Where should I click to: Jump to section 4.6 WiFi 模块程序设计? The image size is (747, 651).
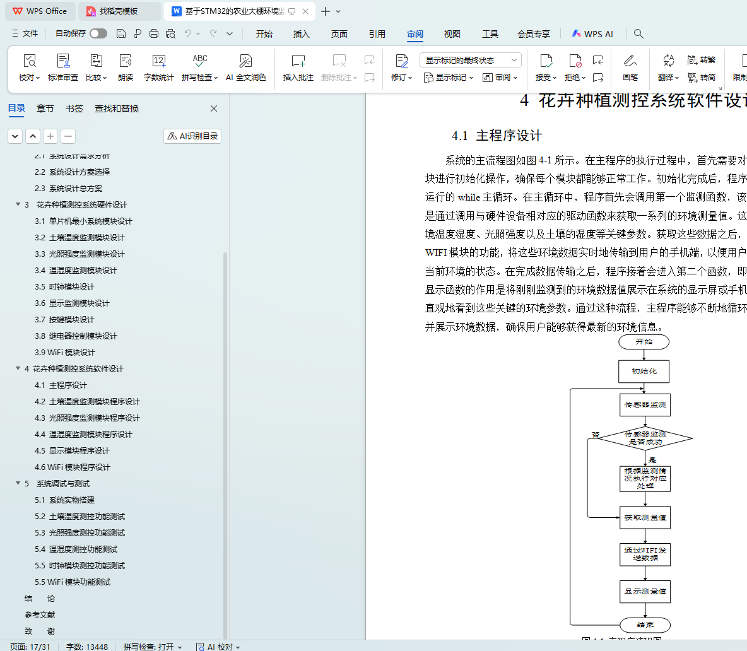72,467
